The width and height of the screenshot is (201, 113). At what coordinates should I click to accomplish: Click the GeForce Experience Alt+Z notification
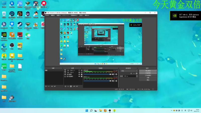point(185,16)
